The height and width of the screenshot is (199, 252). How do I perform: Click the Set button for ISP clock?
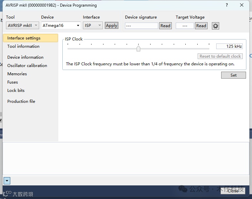point(233,75)
